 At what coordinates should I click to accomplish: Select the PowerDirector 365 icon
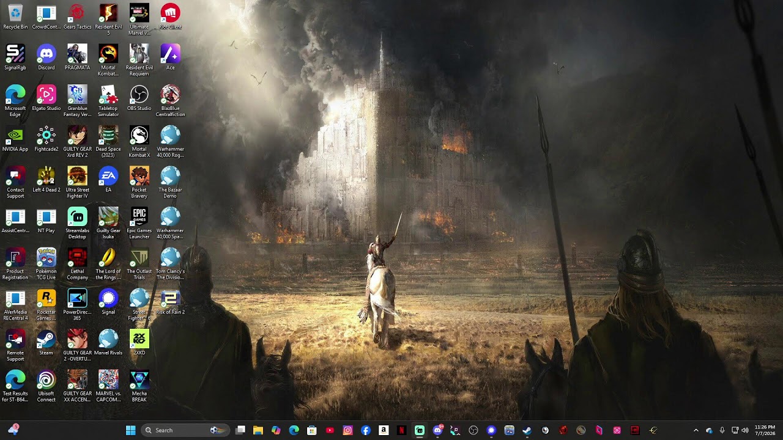[x=77, y=305]
